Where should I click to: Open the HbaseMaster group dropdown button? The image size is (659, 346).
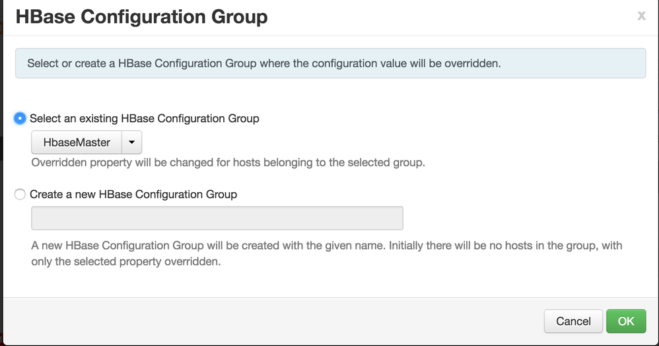[77, 142]
